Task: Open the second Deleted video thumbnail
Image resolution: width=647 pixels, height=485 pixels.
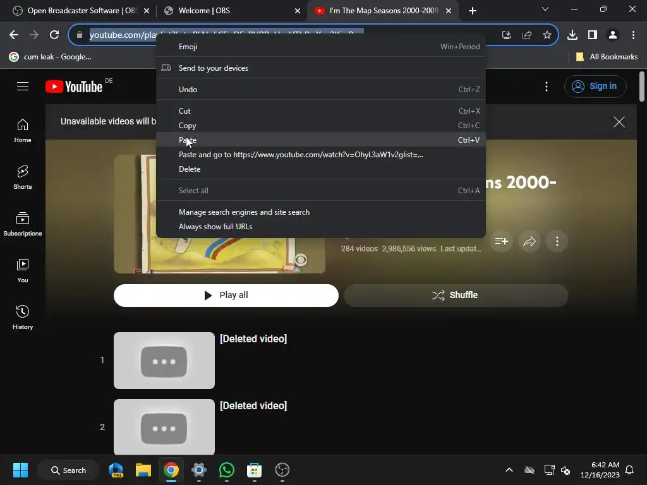Action: pos(164,427)
